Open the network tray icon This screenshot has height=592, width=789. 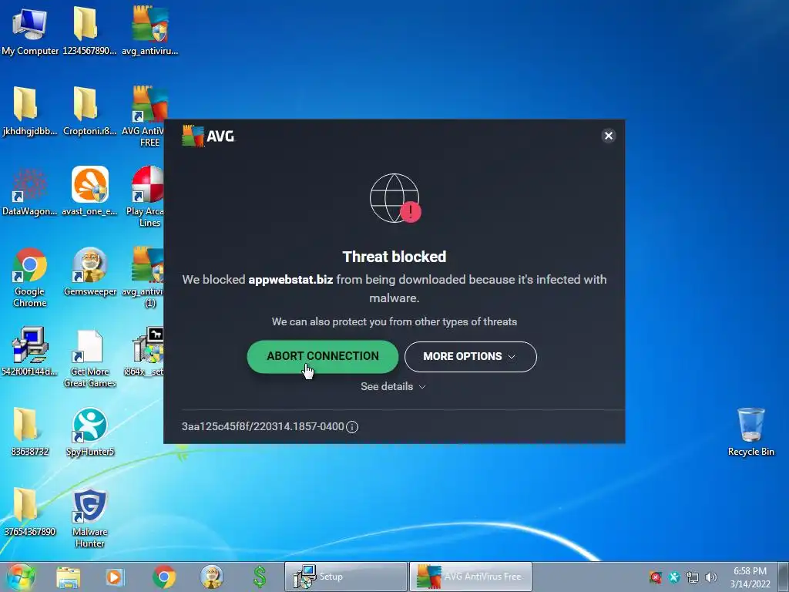point(693,577)
